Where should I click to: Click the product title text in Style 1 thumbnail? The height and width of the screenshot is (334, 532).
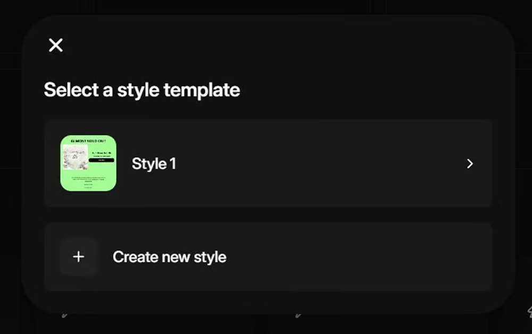coord(101,152)
